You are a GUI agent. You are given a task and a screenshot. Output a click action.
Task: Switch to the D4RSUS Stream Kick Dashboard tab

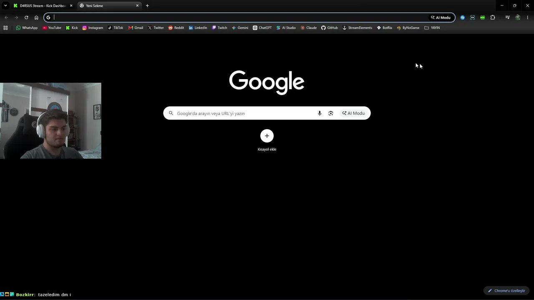(x=43, y=6)
